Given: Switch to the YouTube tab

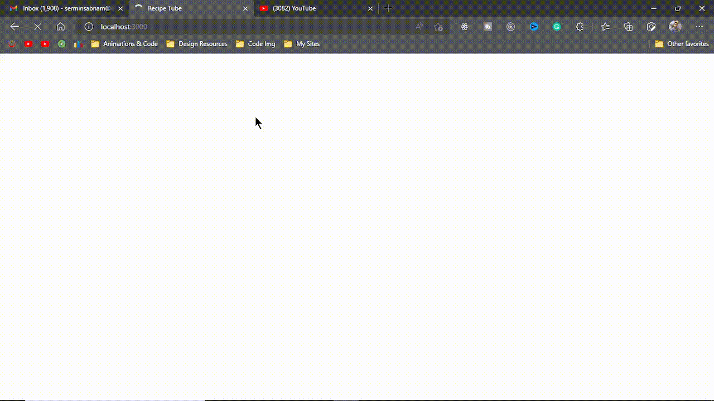Looking at the screenshot, I should [312, 8].
